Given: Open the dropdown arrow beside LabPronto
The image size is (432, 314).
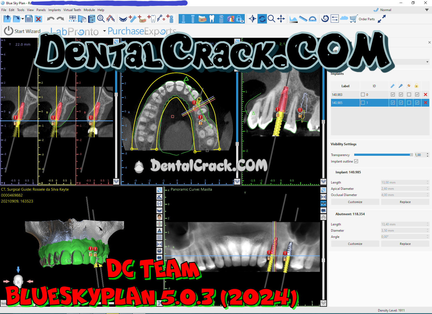Looking at the screenshot, I should [104, 31].
